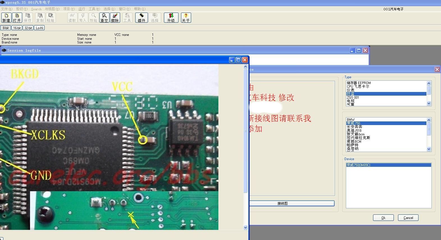Click the 保存 (Save) toolbar icon

click(x=28, y=18)
